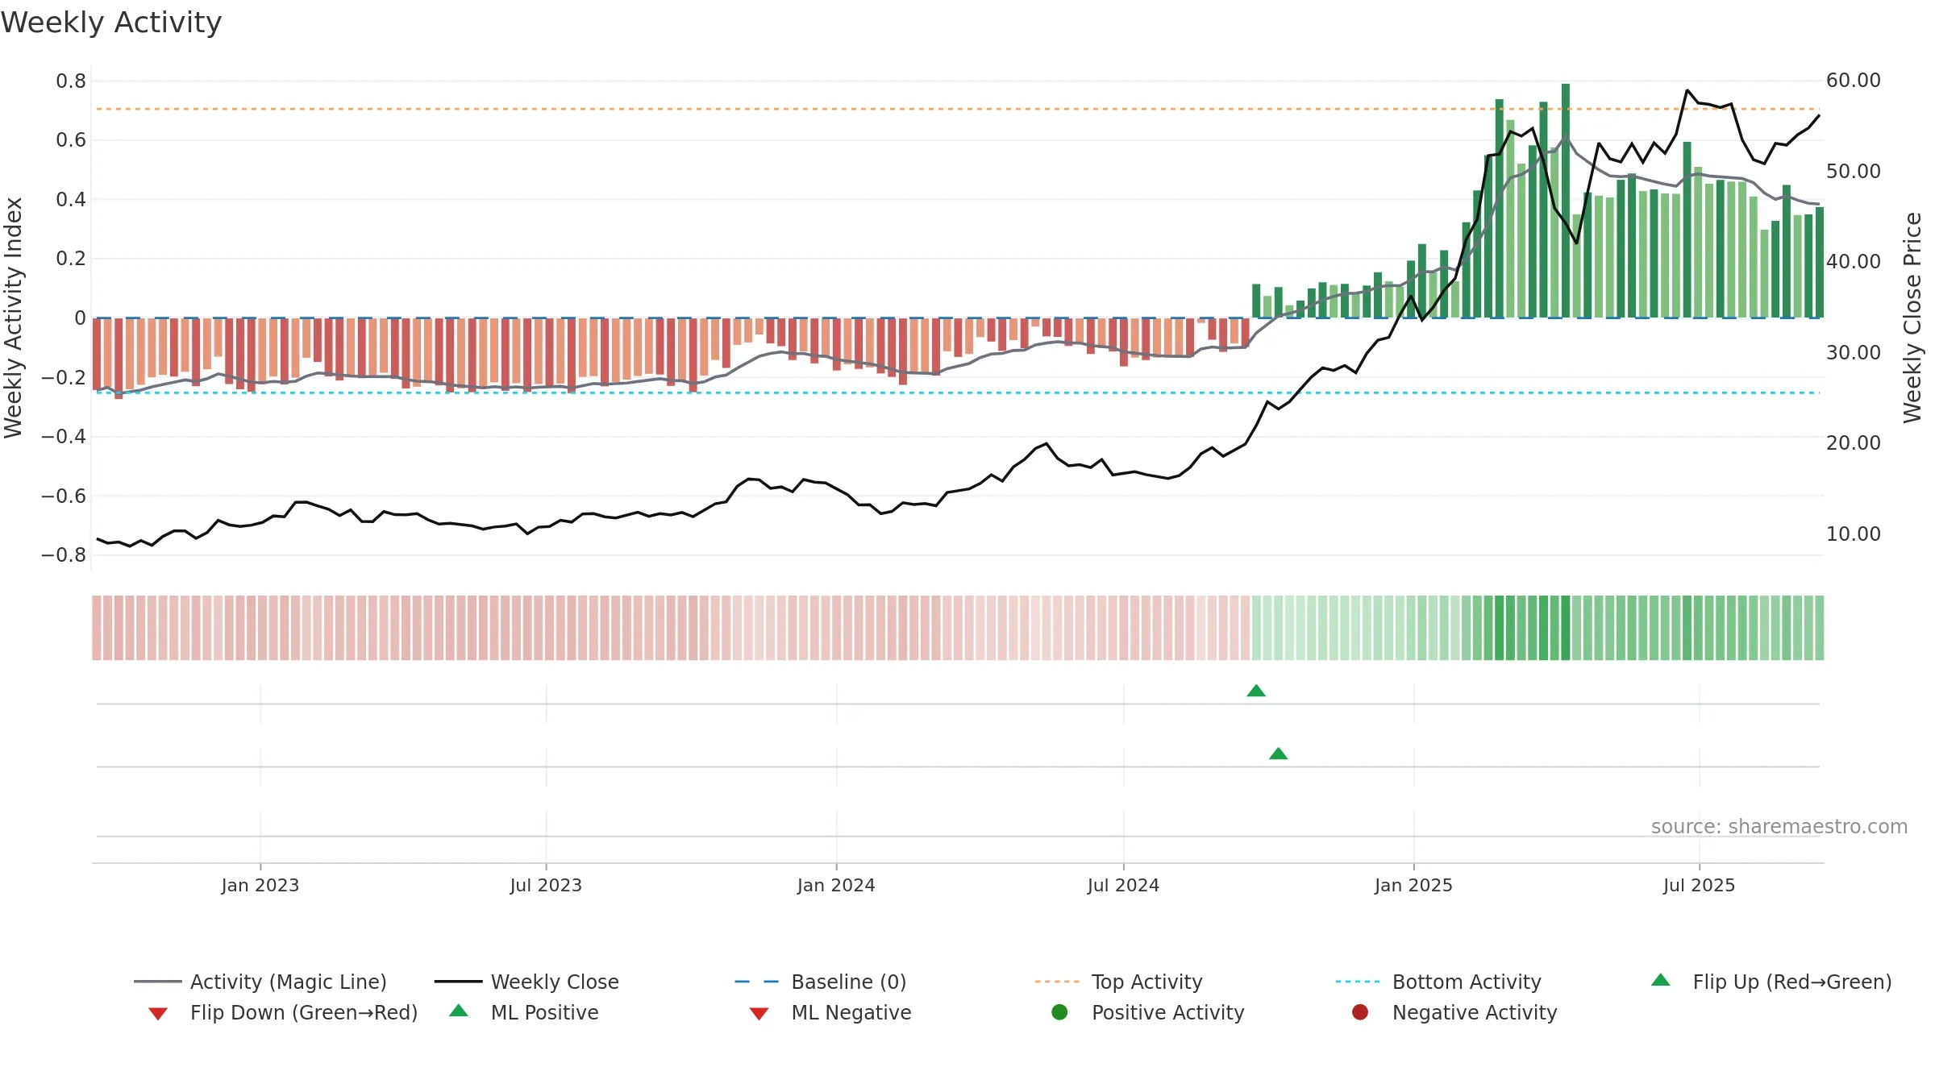Screen dimensions: 1935x1088
Task: Click the Jan 2024 axis label
Action: 836,885
